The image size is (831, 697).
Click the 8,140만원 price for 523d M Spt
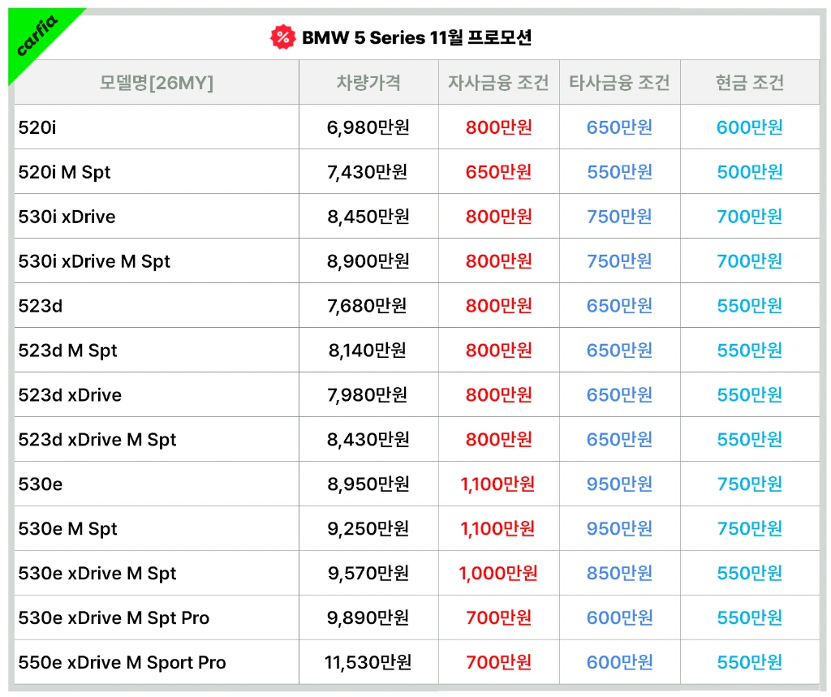coord(368,351)
